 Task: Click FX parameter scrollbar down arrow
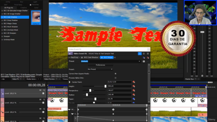(x=149, y=102)
